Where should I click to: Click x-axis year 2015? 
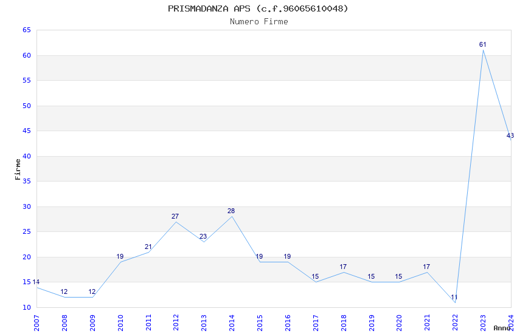click(260, 322)
